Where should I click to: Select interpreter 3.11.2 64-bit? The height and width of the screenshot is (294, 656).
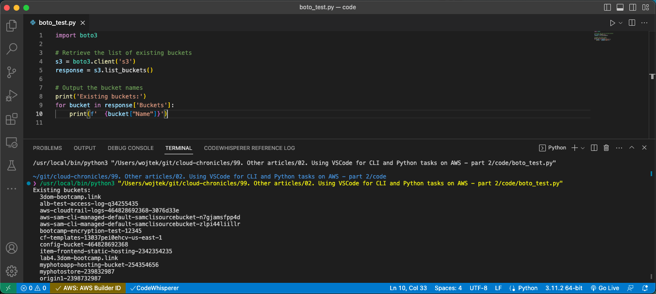click(564, 288)
